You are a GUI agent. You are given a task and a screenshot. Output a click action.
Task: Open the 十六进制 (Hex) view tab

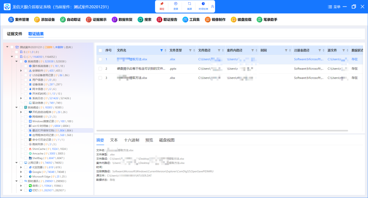click(131, 140)
